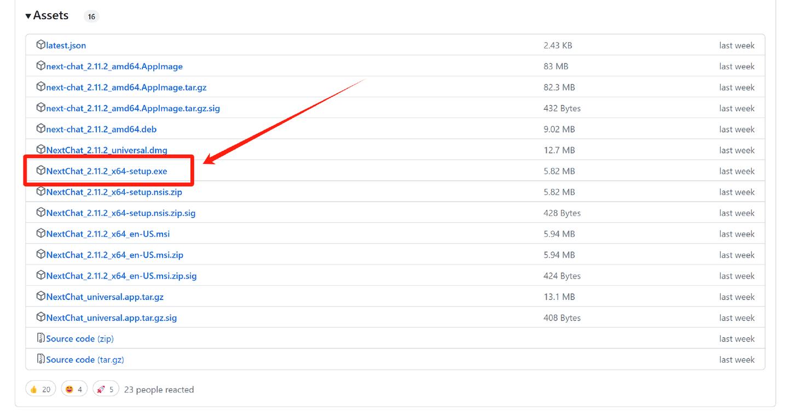Click package icon beside NextChat_universal.app.tar.gz
This screenshot has width=788, height=418.
pyautogui.click(x=40, y=296)
